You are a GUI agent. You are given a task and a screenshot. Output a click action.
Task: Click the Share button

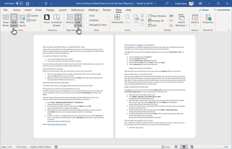pyautogui.click(x=204, y=10)
